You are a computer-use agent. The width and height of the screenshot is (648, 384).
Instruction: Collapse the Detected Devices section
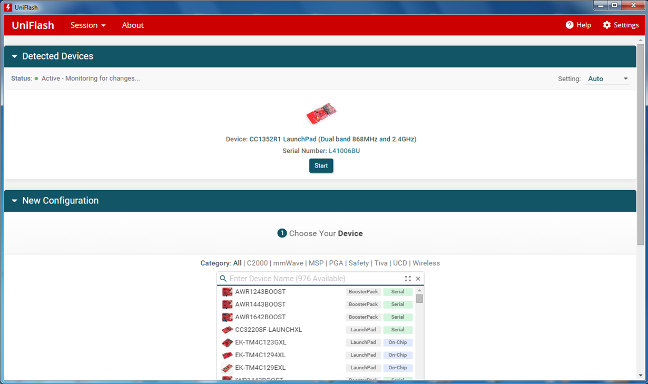coord(15,56)
